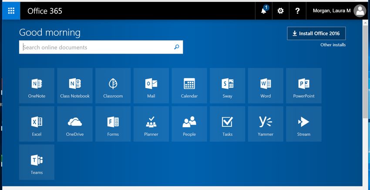
Task: Open the app launcher waffle menu
Action: point(11,10)
